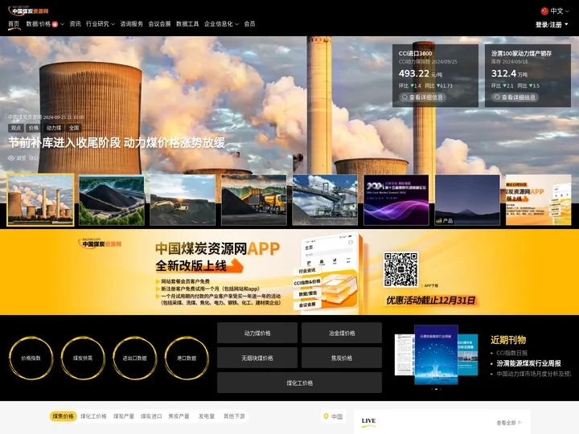Open 咨询服务 in navigation bar
The width and height of the screenshot is (579, 434).
(x=131, y=24)
